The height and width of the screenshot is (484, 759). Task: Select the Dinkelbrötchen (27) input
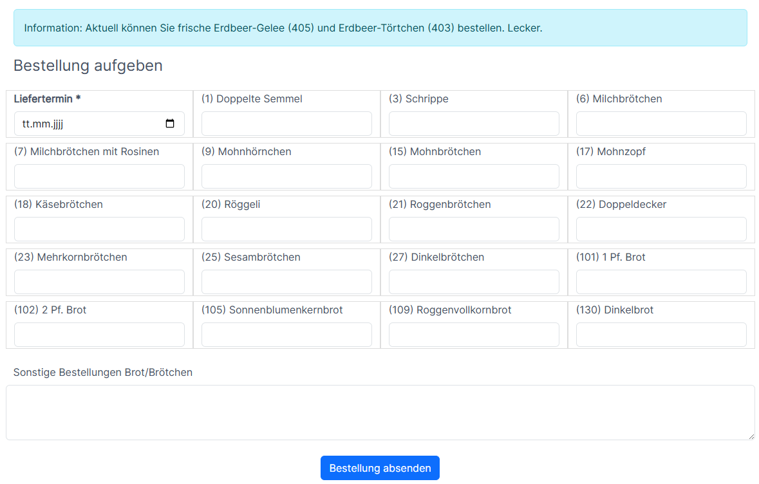pyautogui.click(x=474, y=282)
